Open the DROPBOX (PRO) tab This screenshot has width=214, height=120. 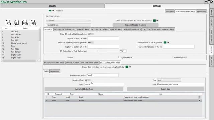73,63
